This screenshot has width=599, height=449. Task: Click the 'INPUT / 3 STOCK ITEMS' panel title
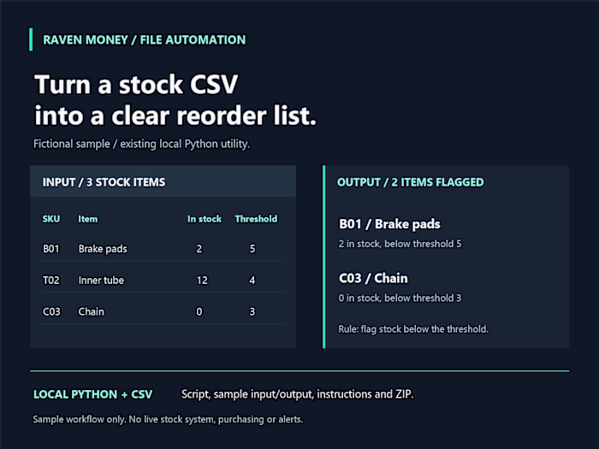click(104, 182)
